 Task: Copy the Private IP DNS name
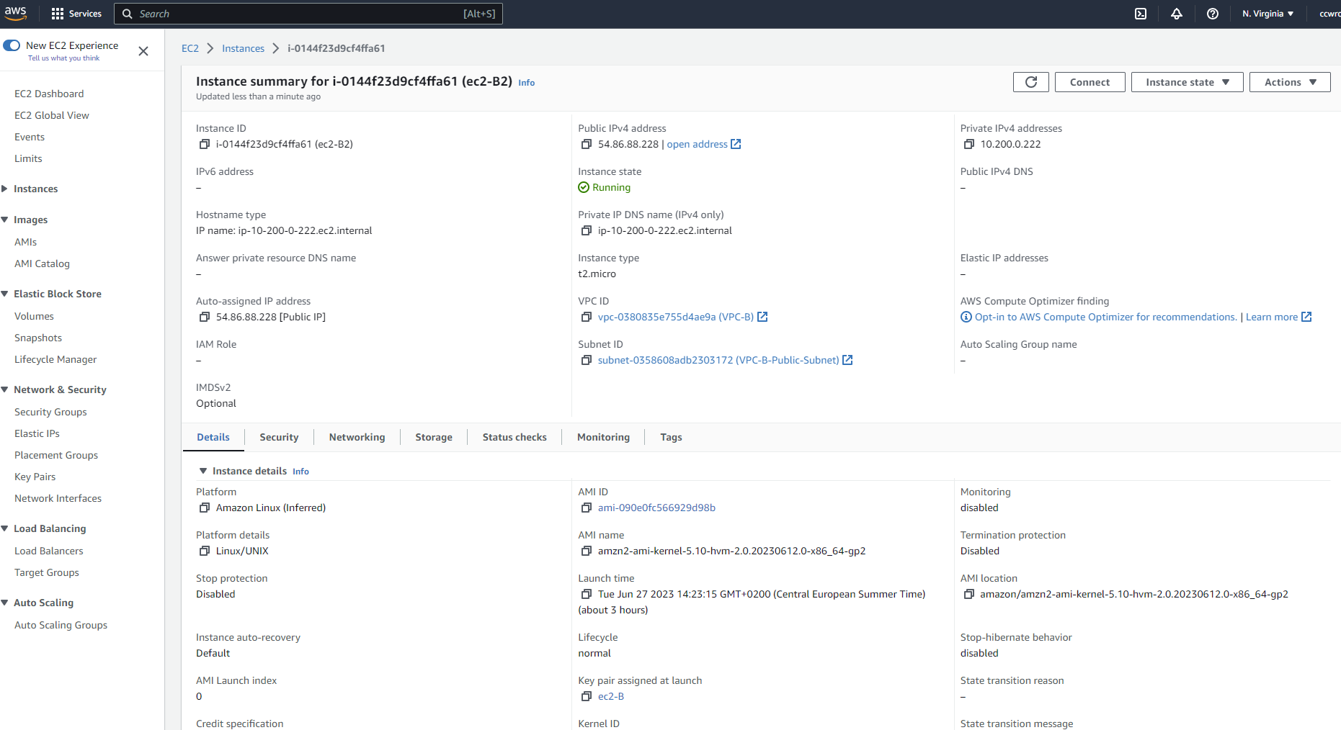point(587,231)
